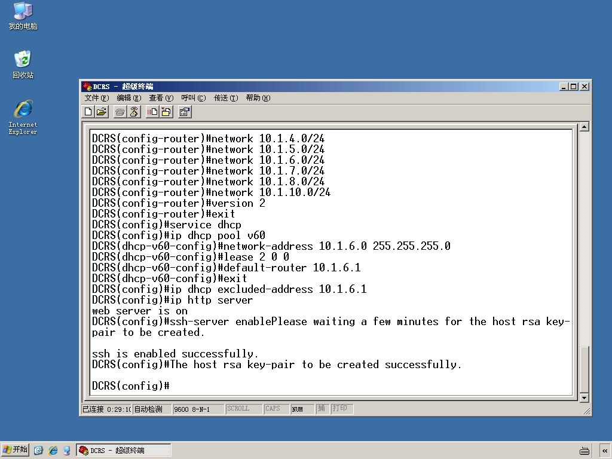The image size is (612, 459).
Task: Click the DCRS - 超级终端 taskbar button
Action: point(124,451)
